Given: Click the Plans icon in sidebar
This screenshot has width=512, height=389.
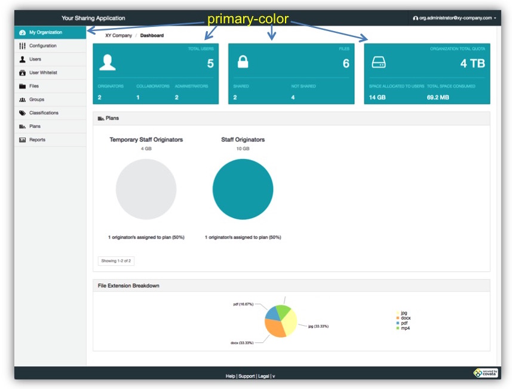Looking at the screenshot, I should point(22,127).
